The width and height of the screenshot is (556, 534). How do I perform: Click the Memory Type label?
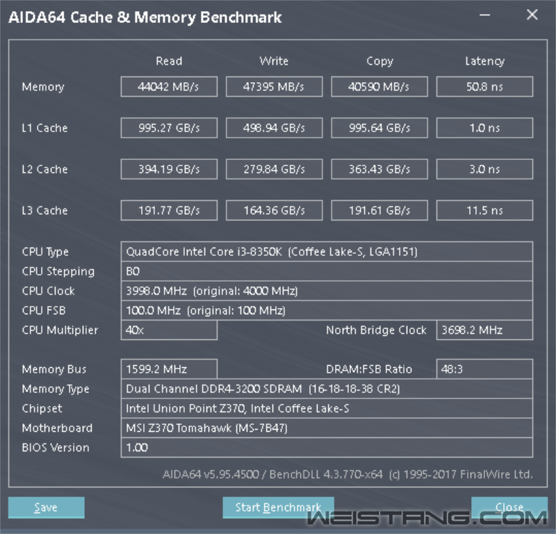click(x=56, y=389)
